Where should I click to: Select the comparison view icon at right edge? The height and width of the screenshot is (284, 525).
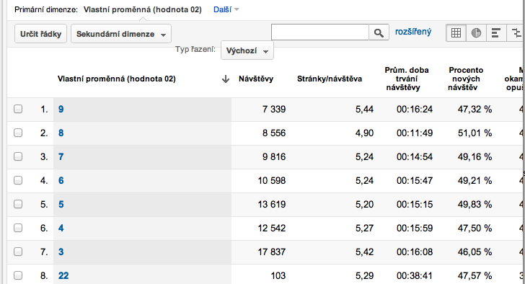[516, 32]
